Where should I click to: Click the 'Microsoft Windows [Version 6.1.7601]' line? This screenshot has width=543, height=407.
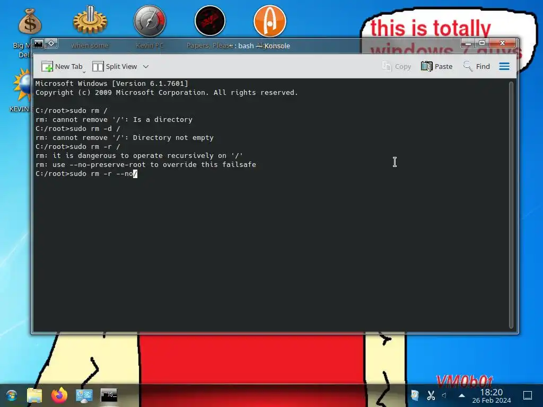click(x=111, y=83)
